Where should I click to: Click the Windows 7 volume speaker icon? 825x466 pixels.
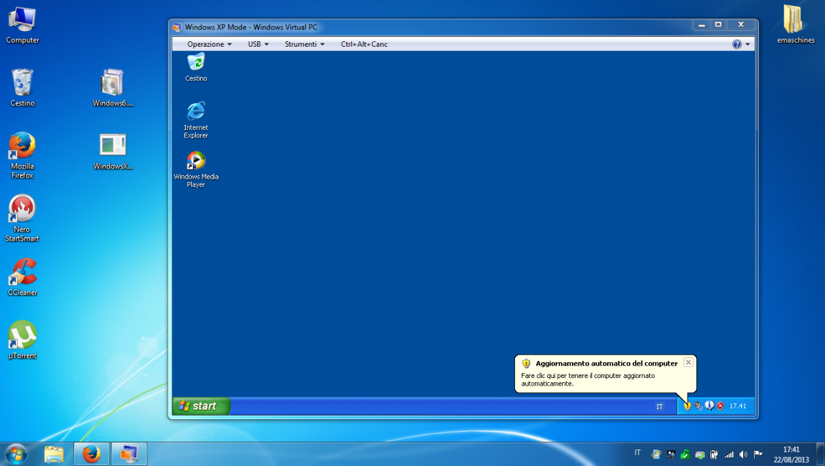coord(743,454)
